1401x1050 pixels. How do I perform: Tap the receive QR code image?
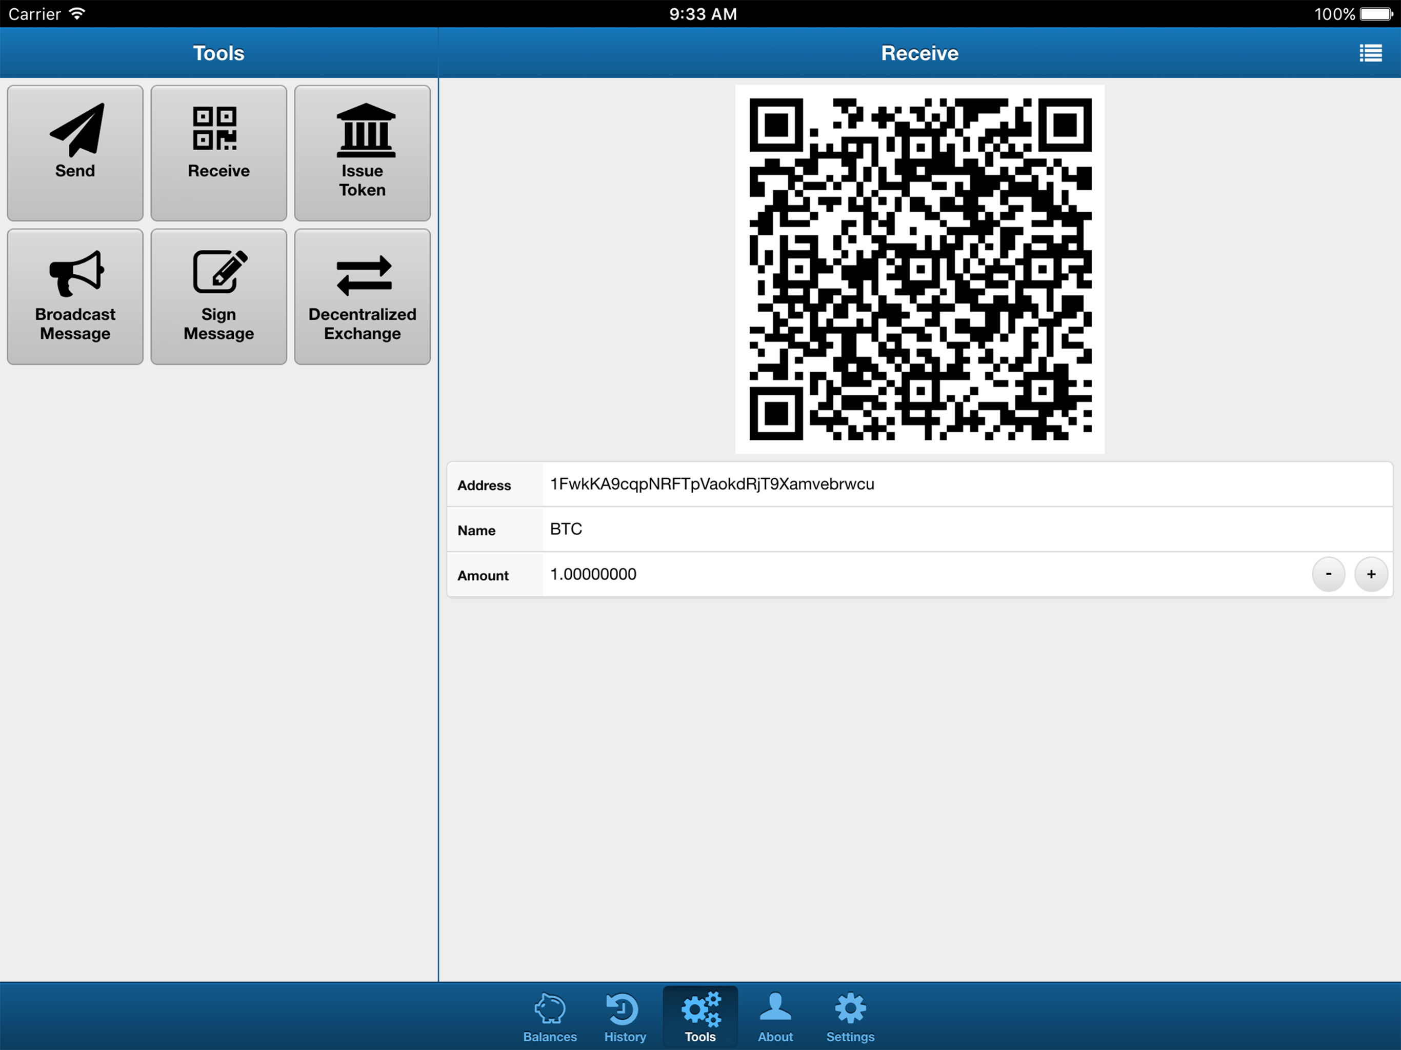919,269
